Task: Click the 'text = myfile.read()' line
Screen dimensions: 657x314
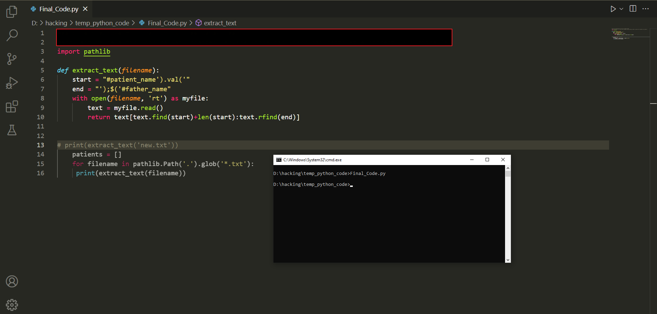Action: (125, 108)
